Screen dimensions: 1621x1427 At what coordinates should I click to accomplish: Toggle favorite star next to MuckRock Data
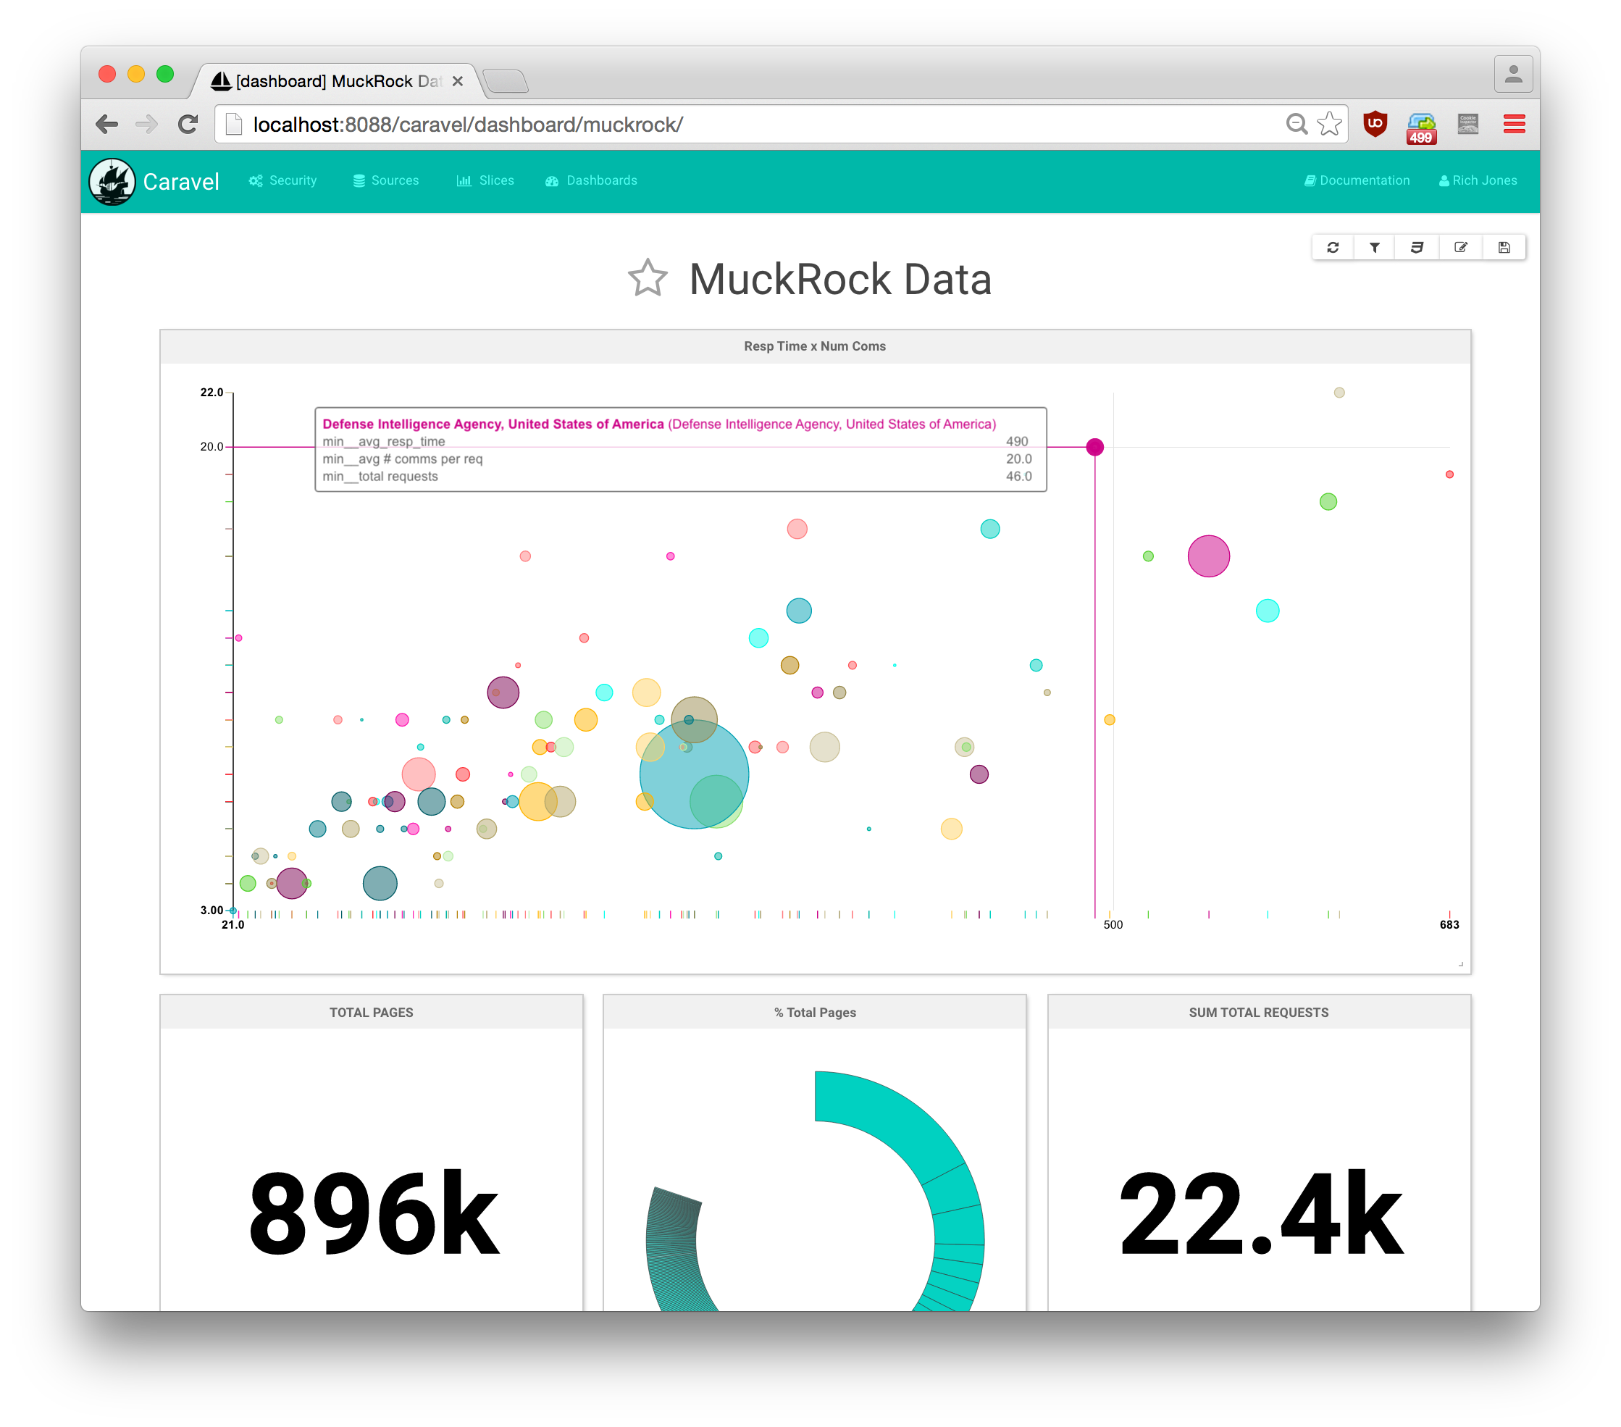(x=648, y=279)
